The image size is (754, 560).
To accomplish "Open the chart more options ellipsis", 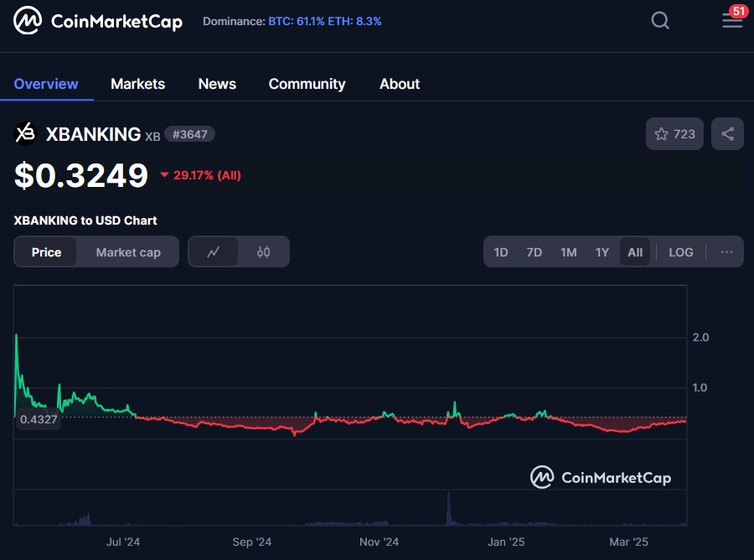I will [x=726, y=251].
